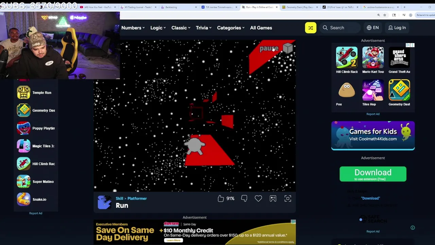Click the Log In user icon
This screenshot has width=435, height=245.
pyautogui.click(x=390, y=28)
